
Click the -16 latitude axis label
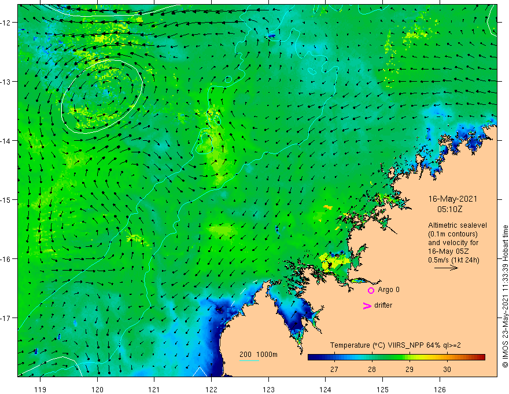point(6,259)
